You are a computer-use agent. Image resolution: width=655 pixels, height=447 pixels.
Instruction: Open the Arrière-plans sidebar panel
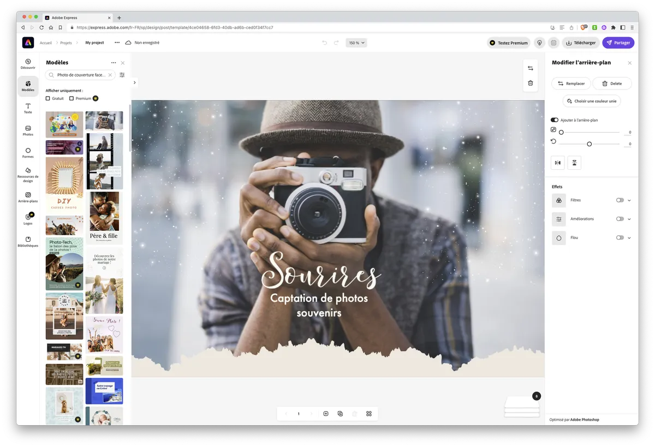point(28,198)
